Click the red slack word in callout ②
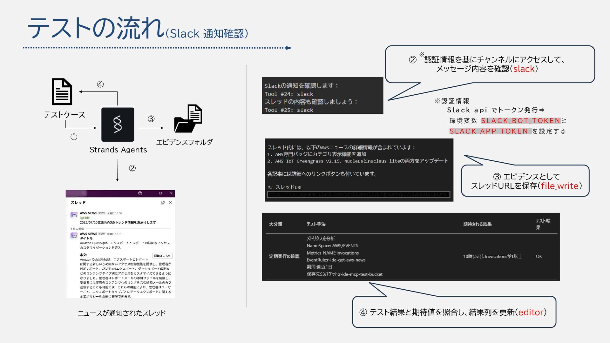The width and height of the screenshot is (610, 343). [524, 69]
